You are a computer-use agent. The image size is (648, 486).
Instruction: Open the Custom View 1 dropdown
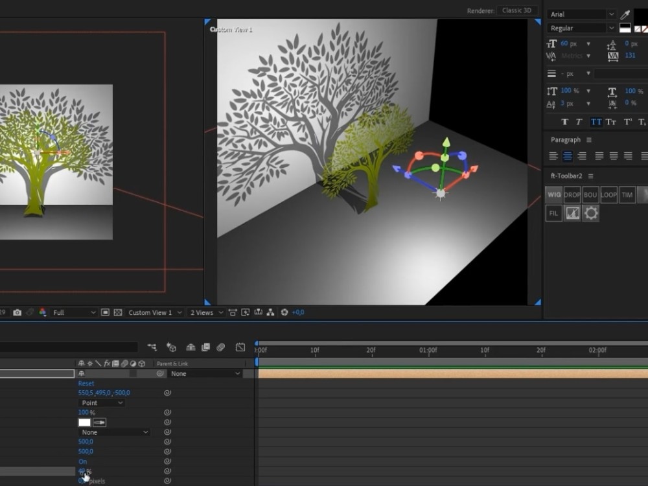(x=155, y=312)
